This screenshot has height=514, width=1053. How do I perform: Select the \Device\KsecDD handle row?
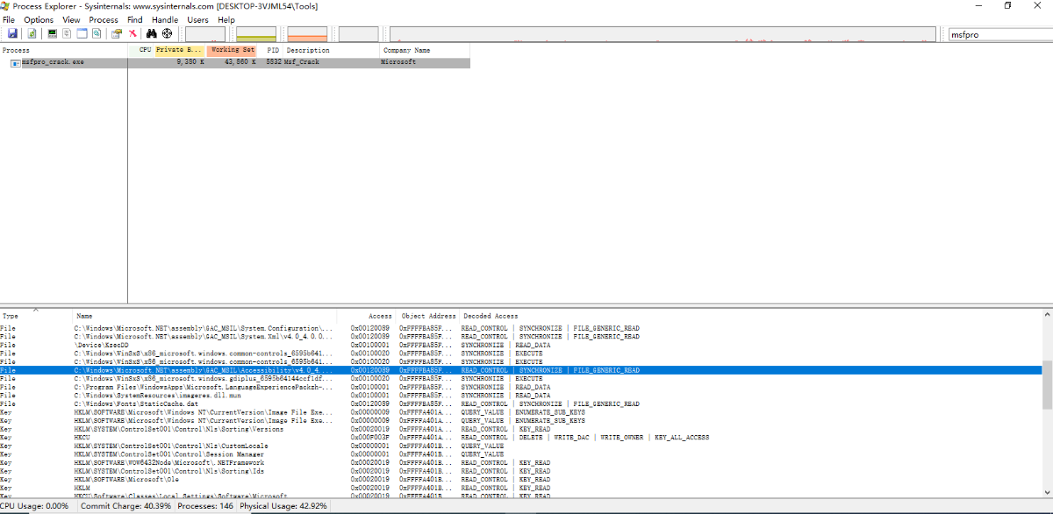click(520, 346)
